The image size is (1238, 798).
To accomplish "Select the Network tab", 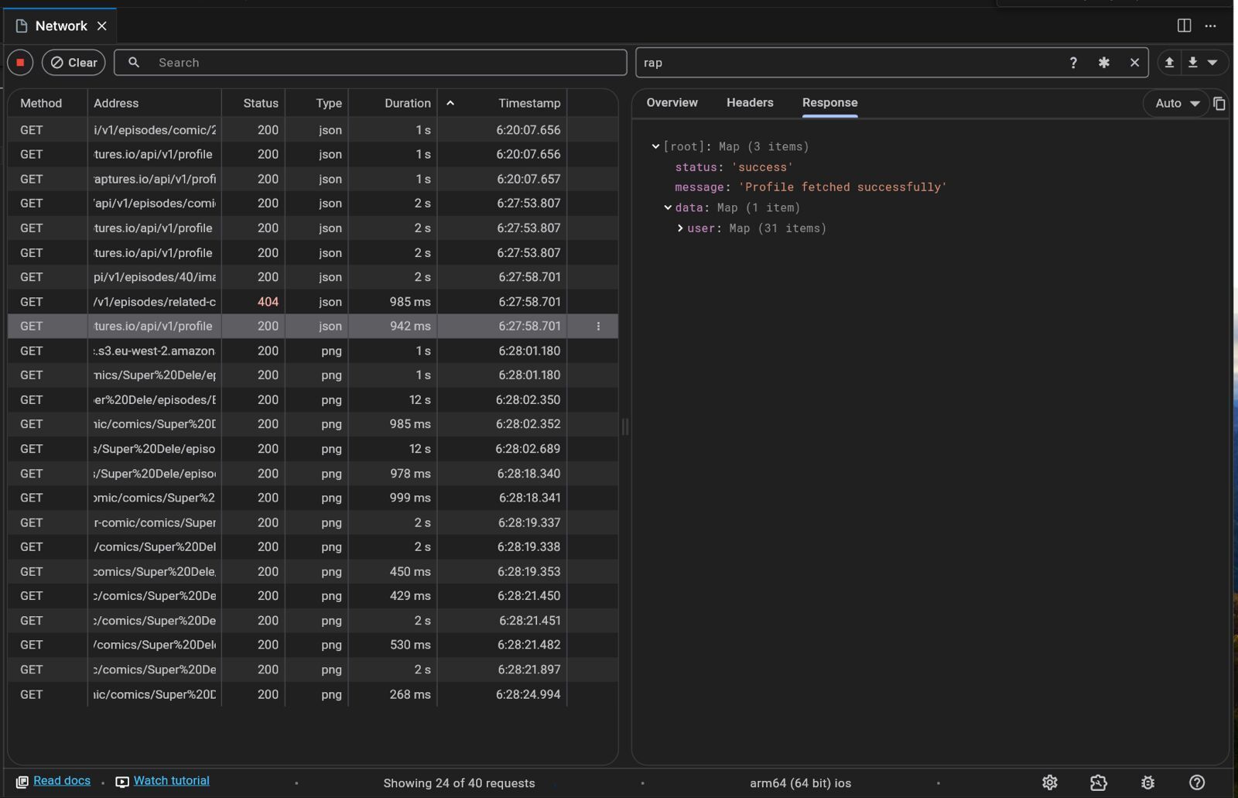I will [x=60, y=26].
